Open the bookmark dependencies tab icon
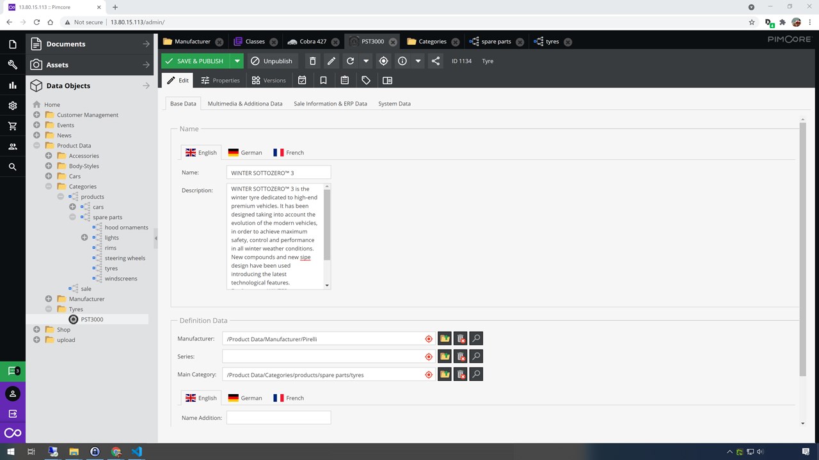The width and height of the screenshot is (819, 460). [x=323, y=80]
